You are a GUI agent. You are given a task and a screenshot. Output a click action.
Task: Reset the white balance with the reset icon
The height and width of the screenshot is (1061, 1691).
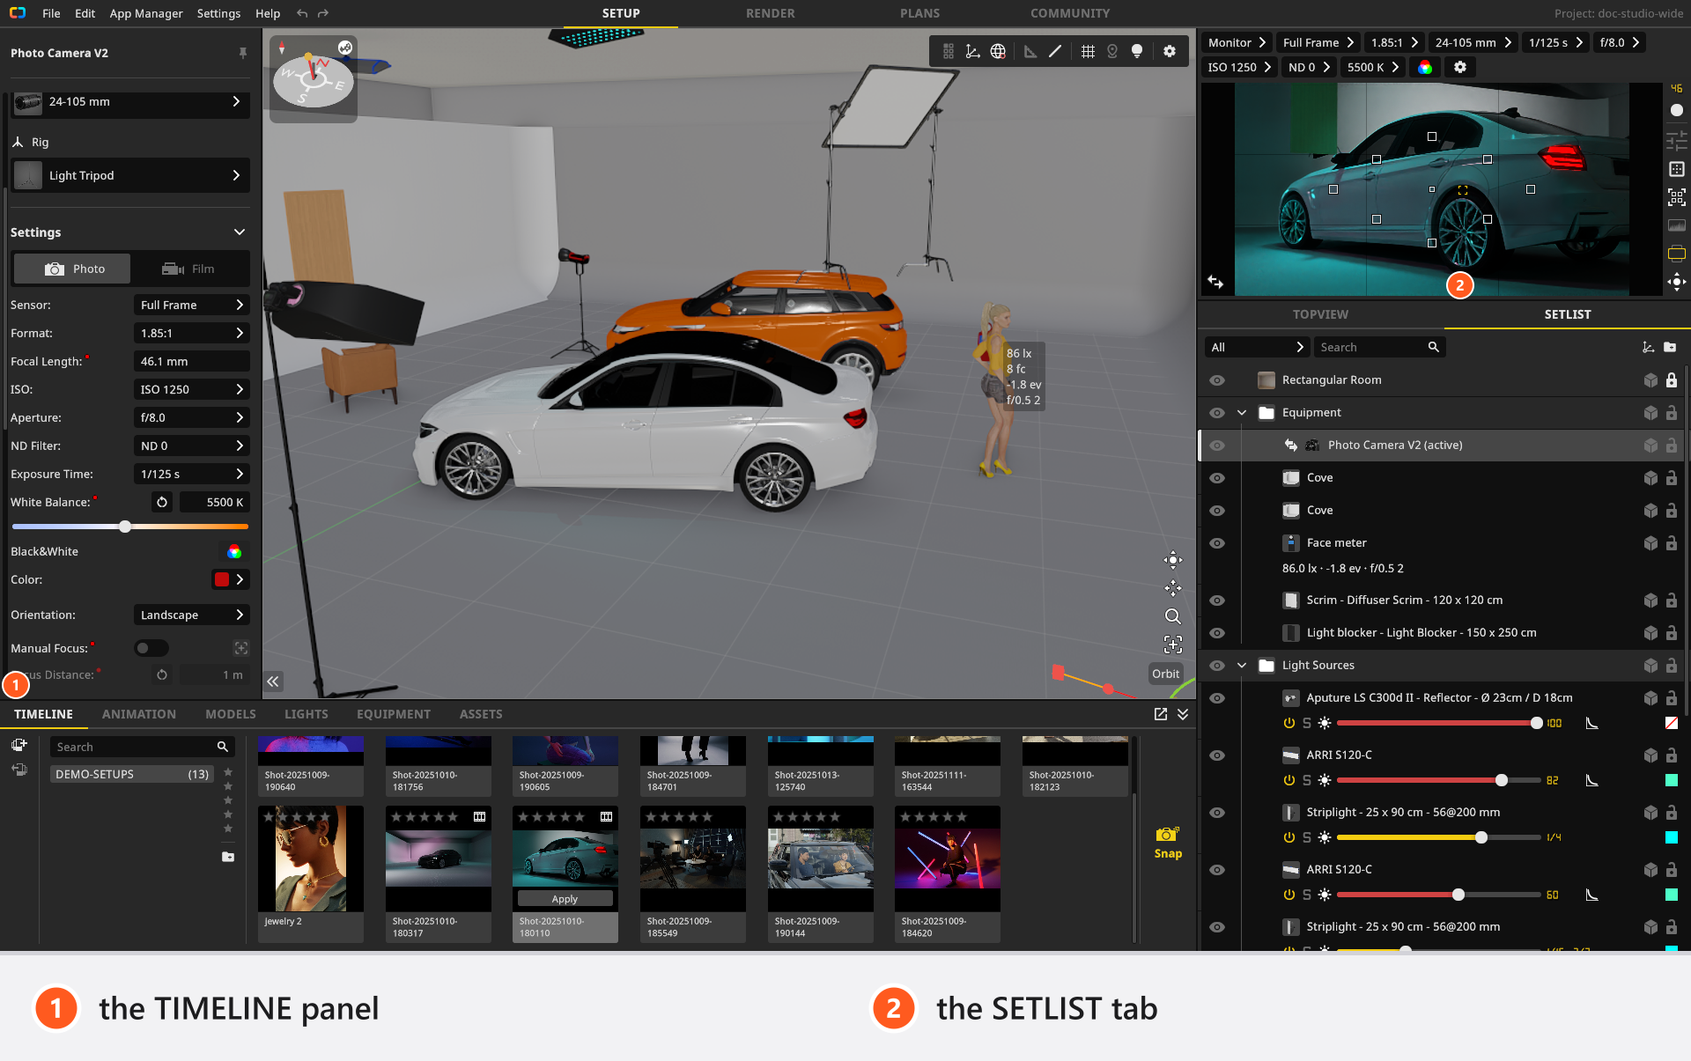point(162,502)
